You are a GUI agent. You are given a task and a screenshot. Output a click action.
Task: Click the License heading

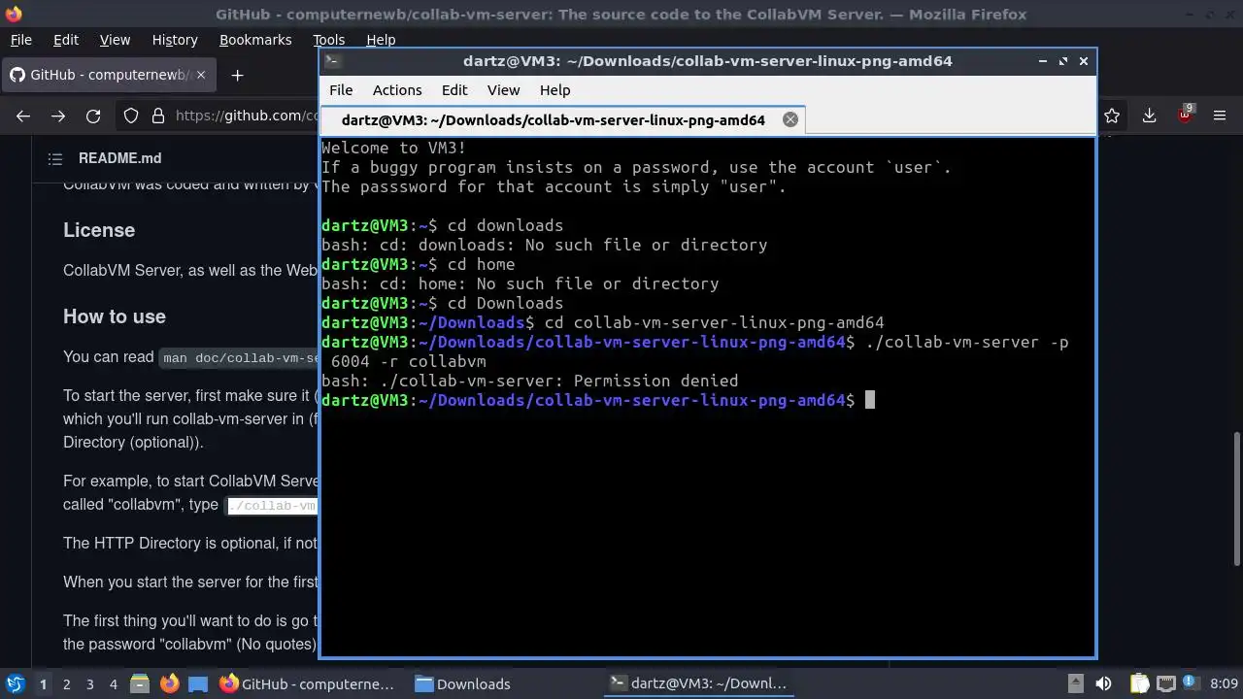click(x=99, y=230)
